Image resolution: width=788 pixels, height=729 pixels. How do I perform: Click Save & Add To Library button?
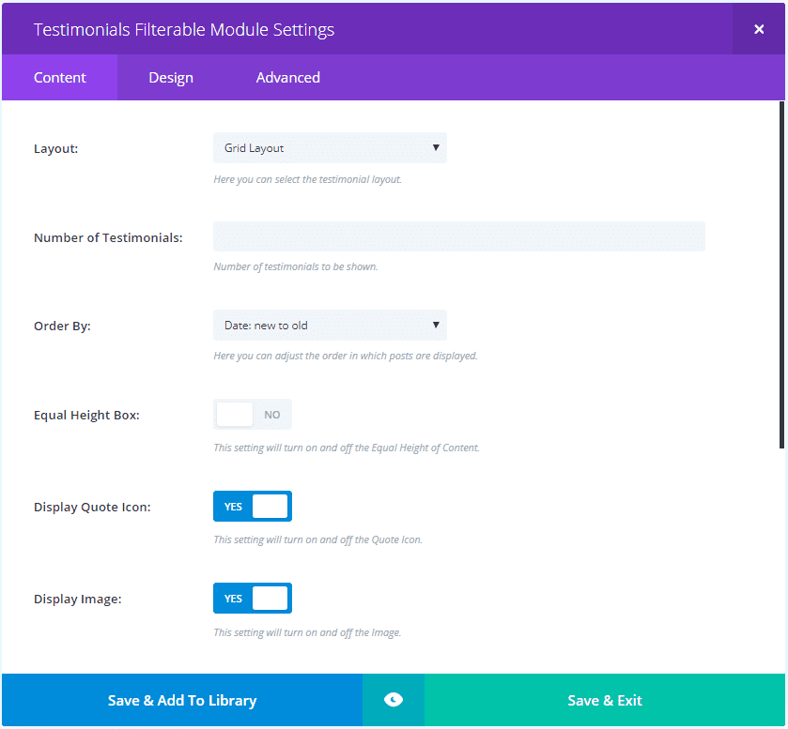pos(182,700)
